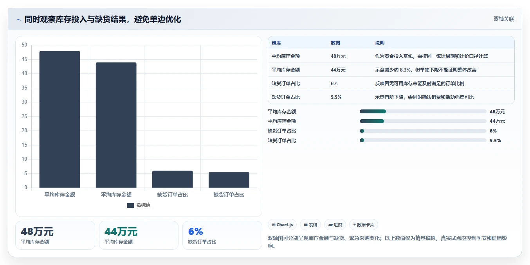Click the 48万元 cell in the table
This screenshot has height=265, width=530.
click(x=338, y=56)
